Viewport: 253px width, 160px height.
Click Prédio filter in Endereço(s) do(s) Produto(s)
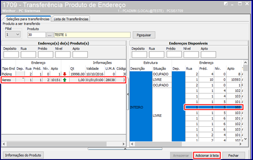pos(45,55)
